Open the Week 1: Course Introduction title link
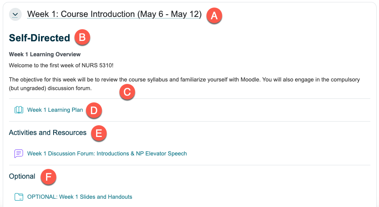Screen dimensions: 379x207 click(x=114, y=15)
